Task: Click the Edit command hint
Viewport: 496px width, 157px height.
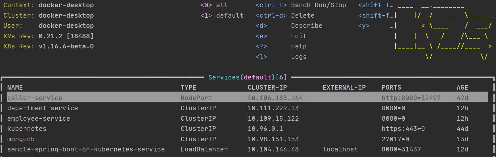Action: coord(298,36)
